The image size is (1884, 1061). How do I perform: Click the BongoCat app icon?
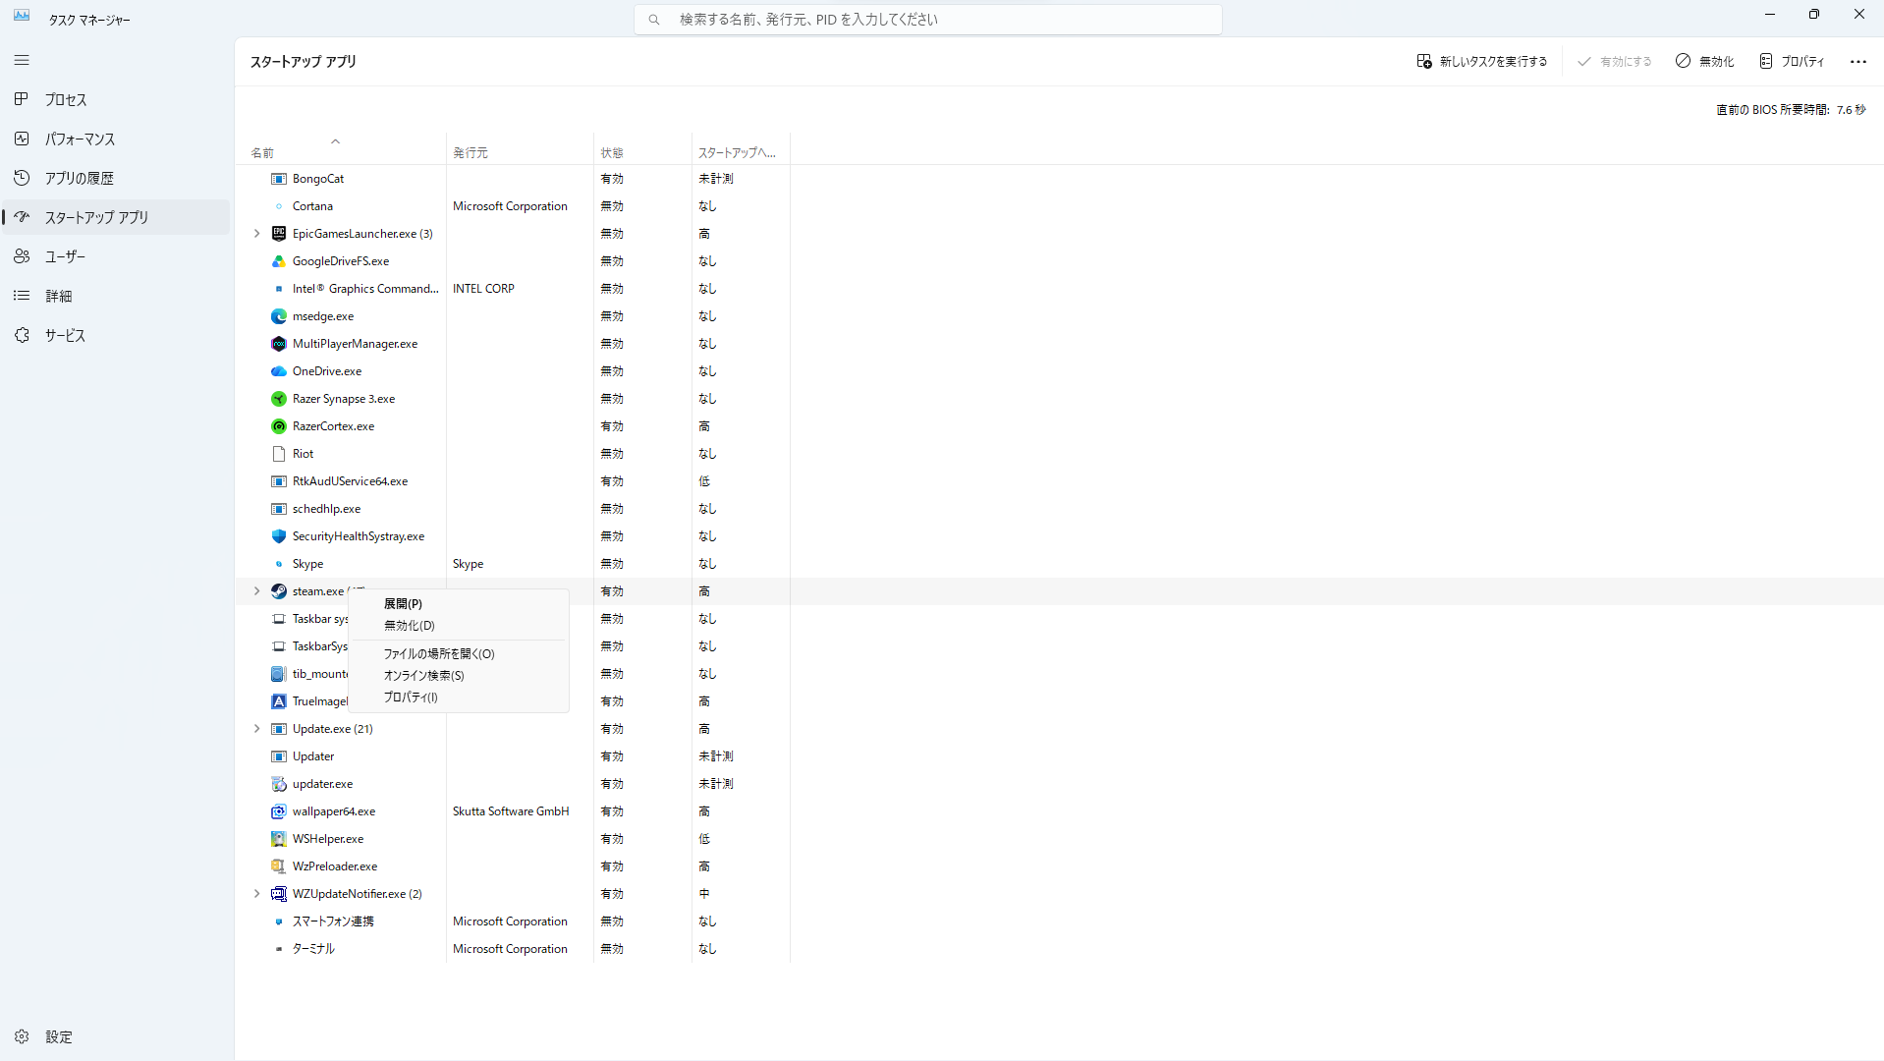279,179
